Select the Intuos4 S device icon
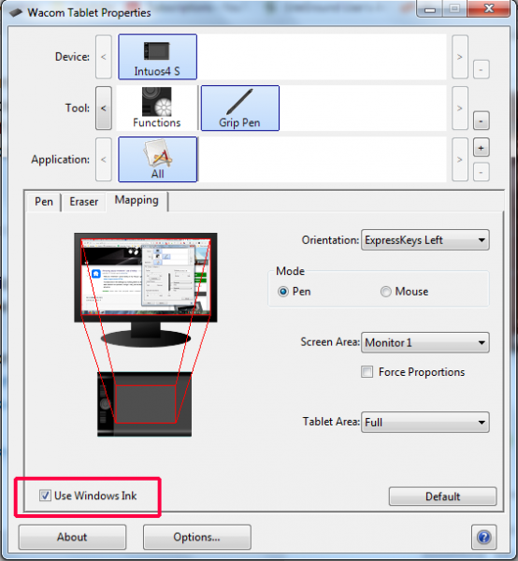The image size is (518, 561). pos(157,56)
